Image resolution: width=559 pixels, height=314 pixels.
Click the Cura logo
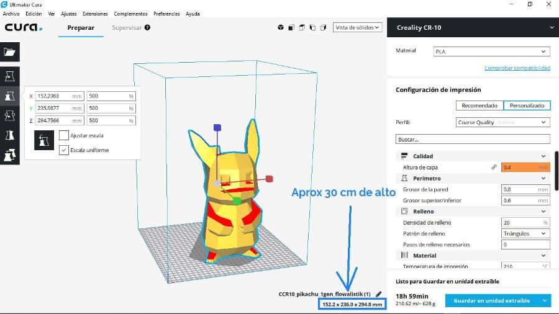click(23, 27)
